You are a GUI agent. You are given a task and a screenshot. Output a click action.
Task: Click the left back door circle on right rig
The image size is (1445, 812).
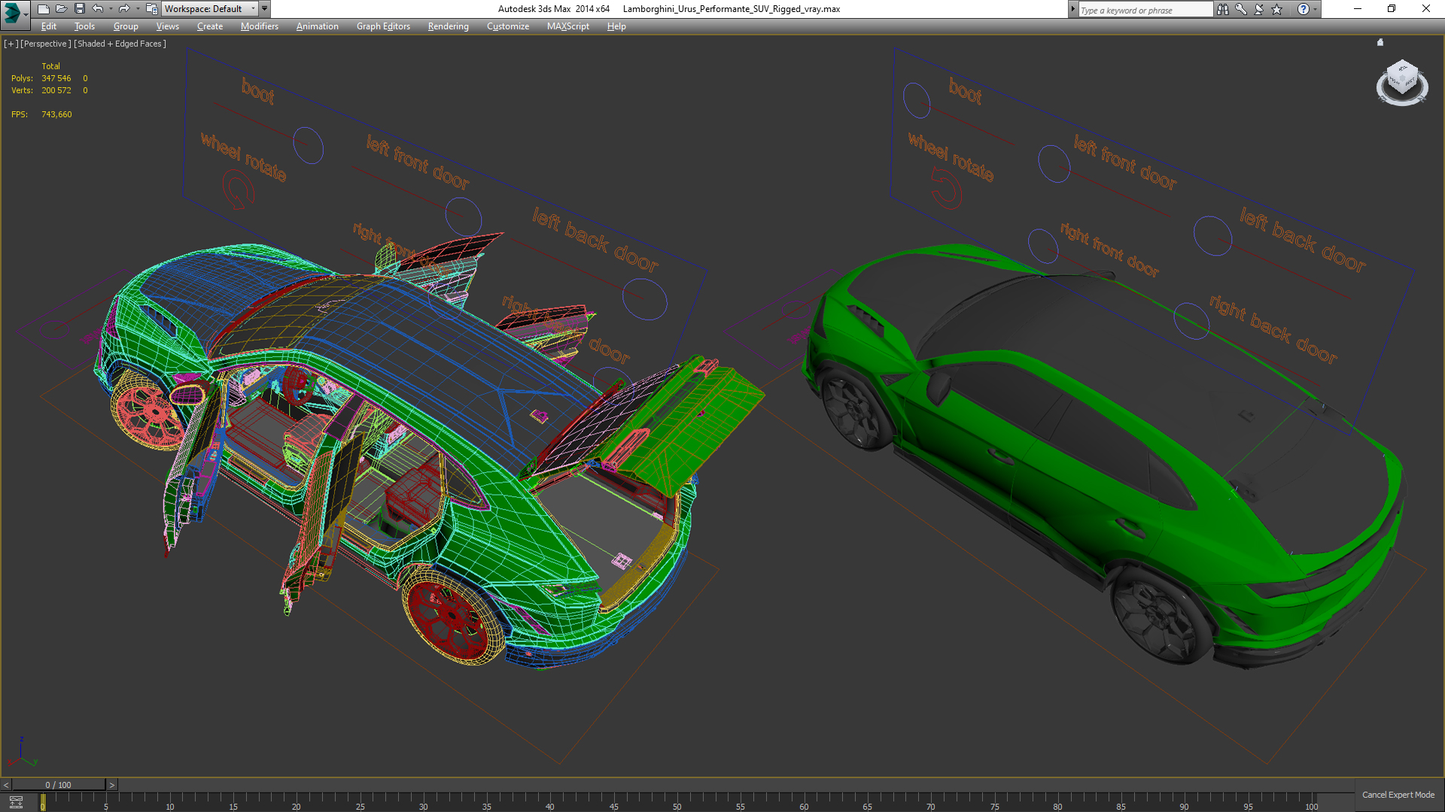coord(1212,235)
